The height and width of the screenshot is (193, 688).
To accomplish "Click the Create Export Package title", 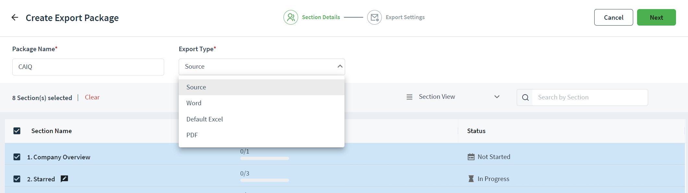I will pyautogui.click(x=72, y=18).
